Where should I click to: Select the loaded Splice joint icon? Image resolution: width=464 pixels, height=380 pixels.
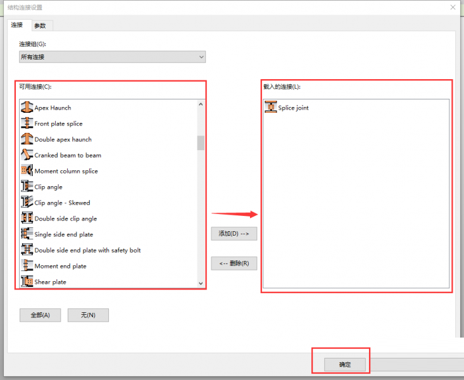271,108
